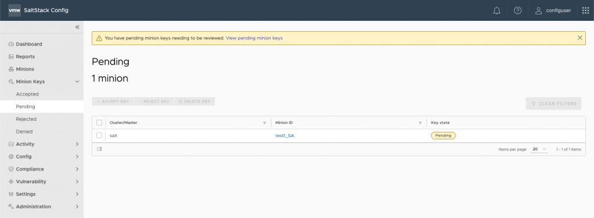This screenshot has height=218, width=594.
Task: Open the apps grid switcher
Action: click(x=585, y=10)
